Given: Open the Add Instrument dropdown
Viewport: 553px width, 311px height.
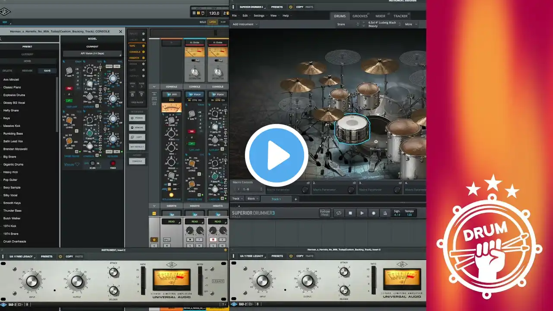Looking at the screenshot, I should (245, 24).
